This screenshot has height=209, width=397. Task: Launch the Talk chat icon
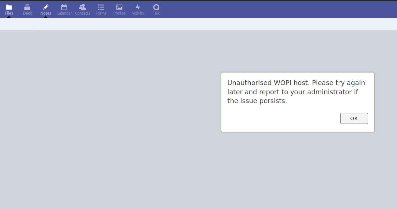(x=156, y=7)
